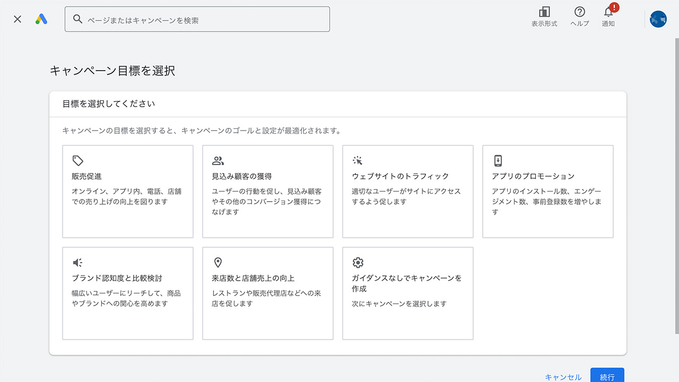Choose ガイダンスなしでキャンペーンを作成
This screenshot has width=679, height=382.
pyautogui.click(x=407, y=293)
